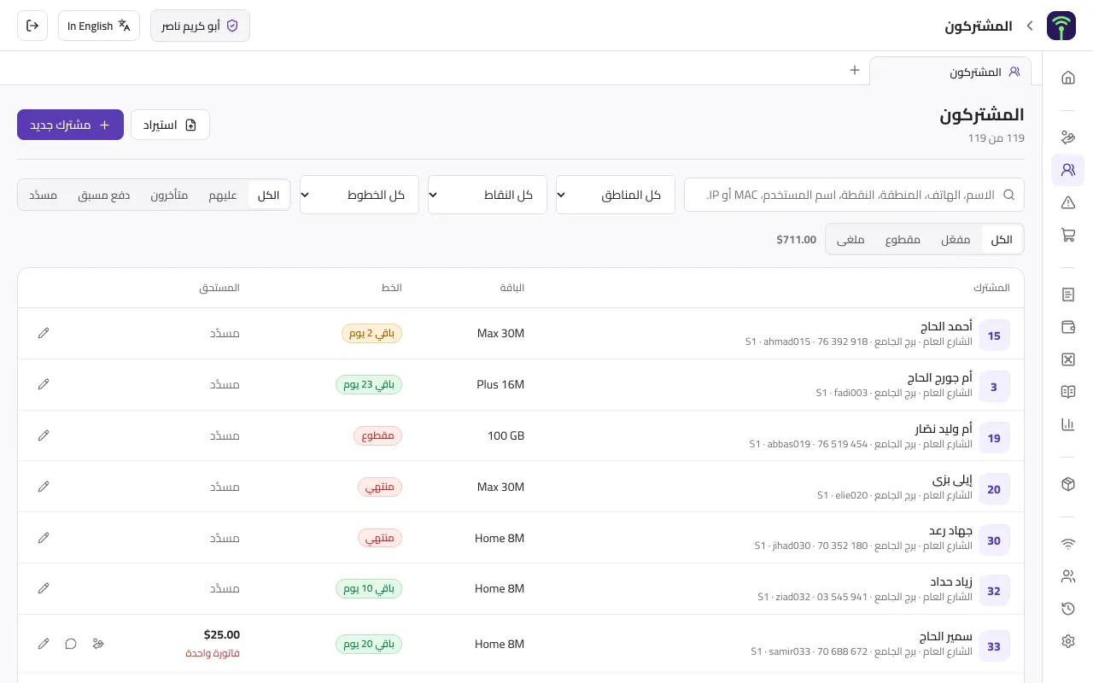The height and width of the screenshot is (683, 1093).
Task: Open the settings gear sidebar icon
Action: [x=1067, y=641]
